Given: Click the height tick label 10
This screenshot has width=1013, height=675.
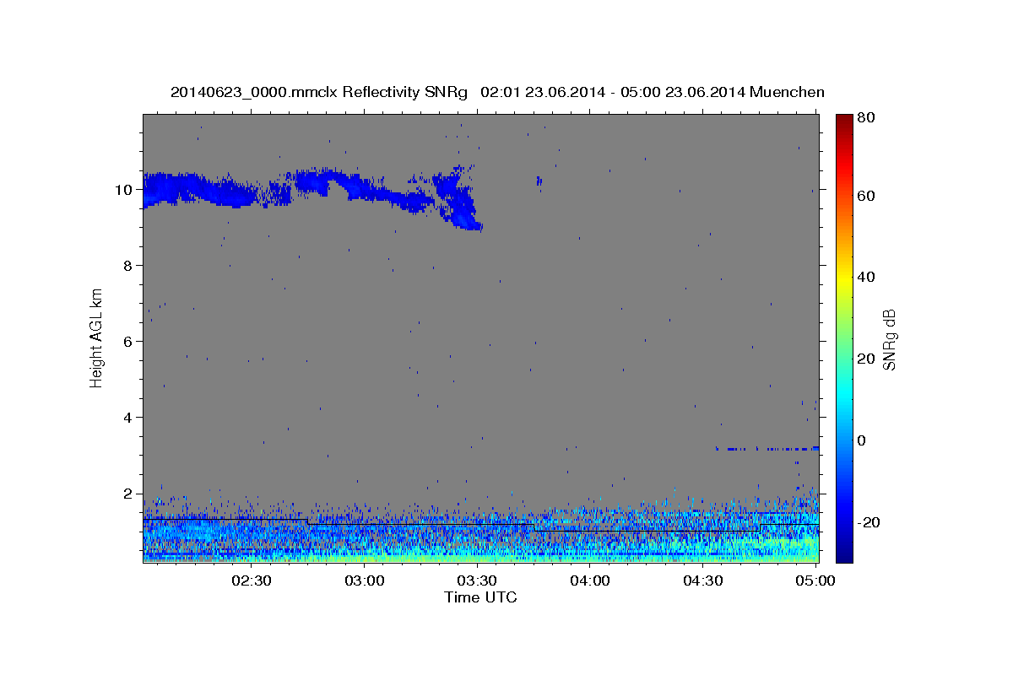Looking at the screenshot, I should point(125,189).
